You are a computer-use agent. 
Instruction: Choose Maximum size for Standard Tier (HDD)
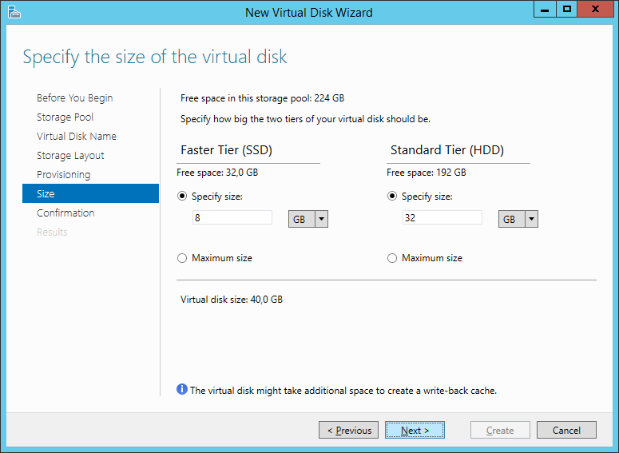(392, 258)
